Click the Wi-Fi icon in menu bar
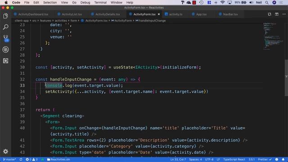Image resolution: width=288 pixels, height=162 pixels. (222, 3)
